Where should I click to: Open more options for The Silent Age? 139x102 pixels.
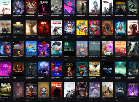coord(61,98)
